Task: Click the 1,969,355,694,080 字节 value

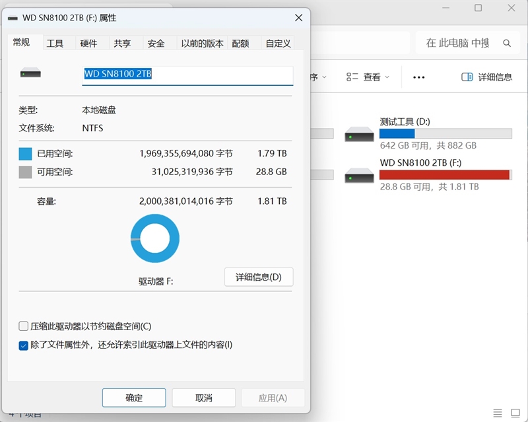Action: pyautogui.click(x=186, y=154)
